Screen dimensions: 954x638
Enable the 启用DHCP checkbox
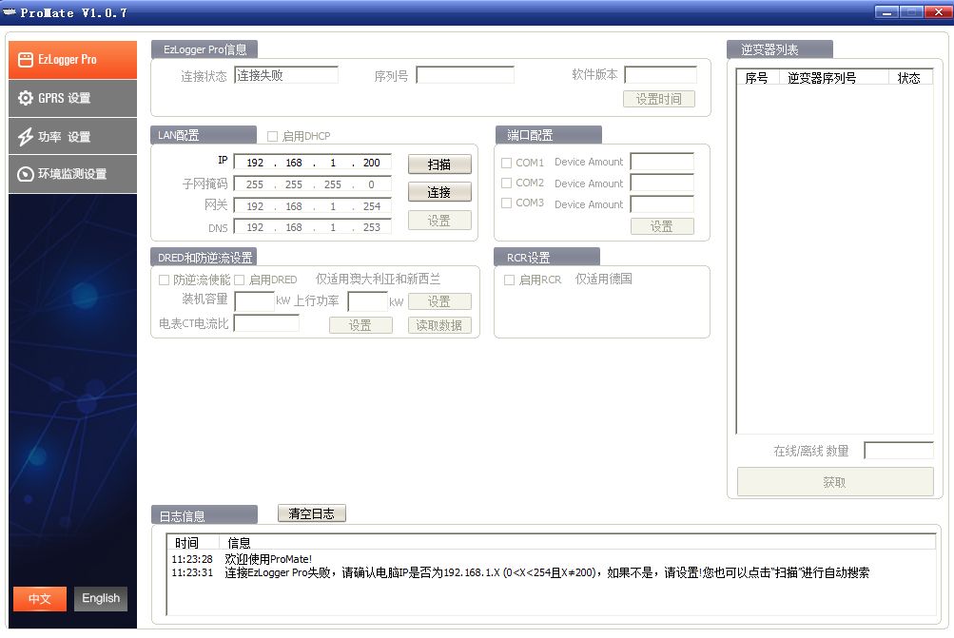(x=273, y=136)
